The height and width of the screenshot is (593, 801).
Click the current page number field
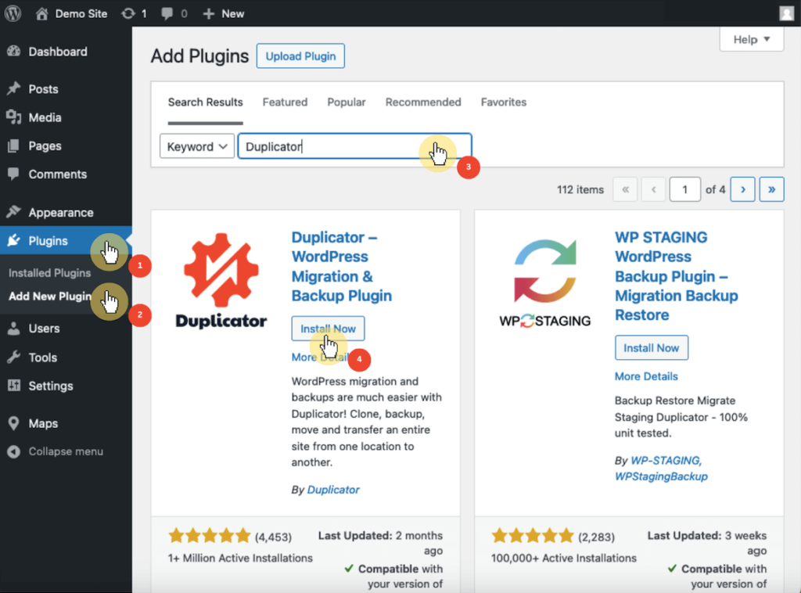[684, 189]
